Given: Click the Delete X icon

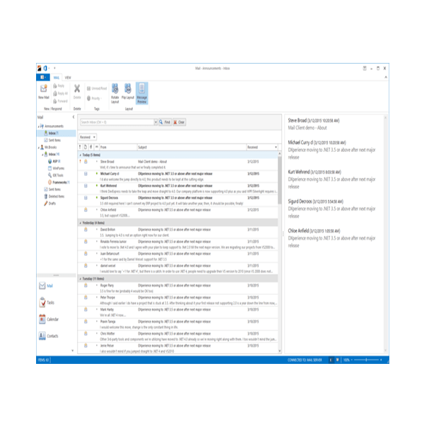Looking at the screenshot, I should (77, 88).
